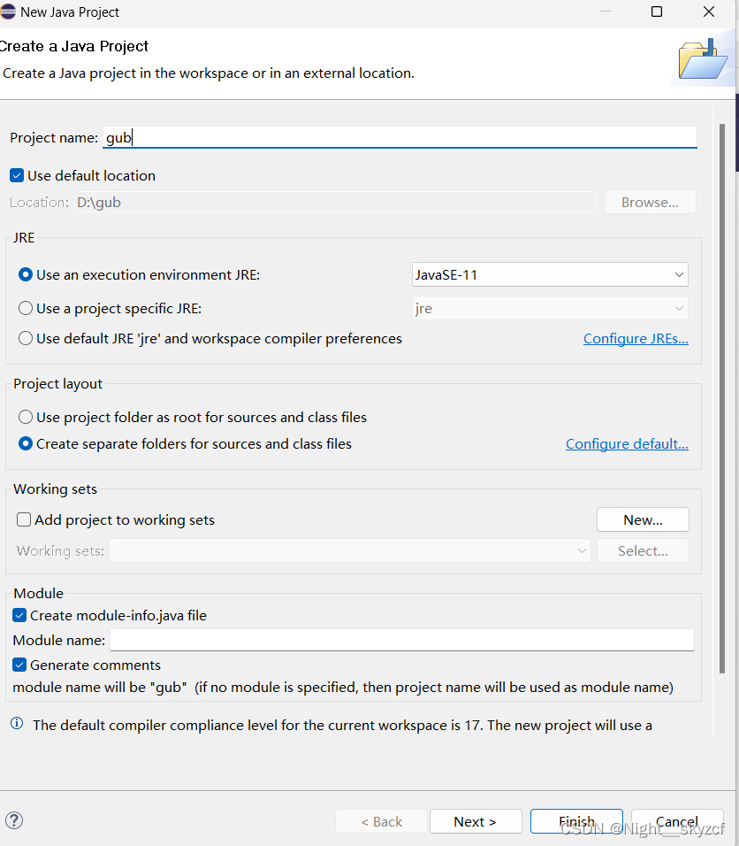Enable Add project to working sets
Screen dimensions: 739x846
24,519
